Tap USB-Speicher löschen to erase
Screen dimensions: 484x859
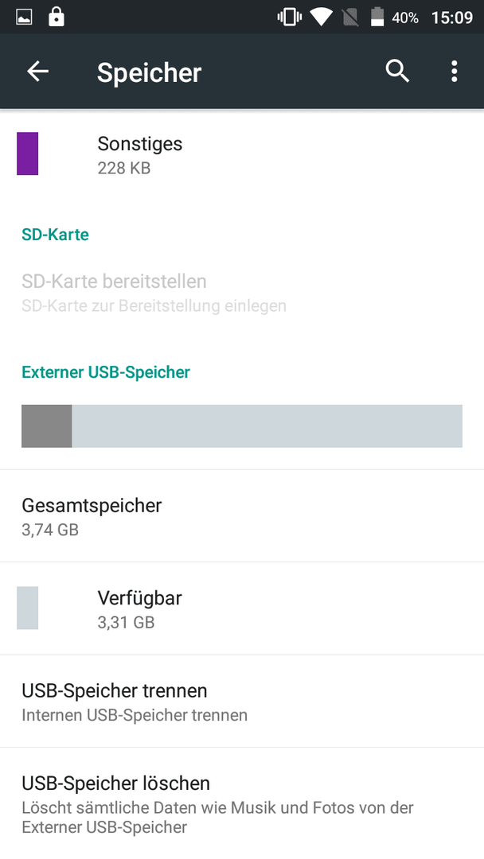pos(242,803)
